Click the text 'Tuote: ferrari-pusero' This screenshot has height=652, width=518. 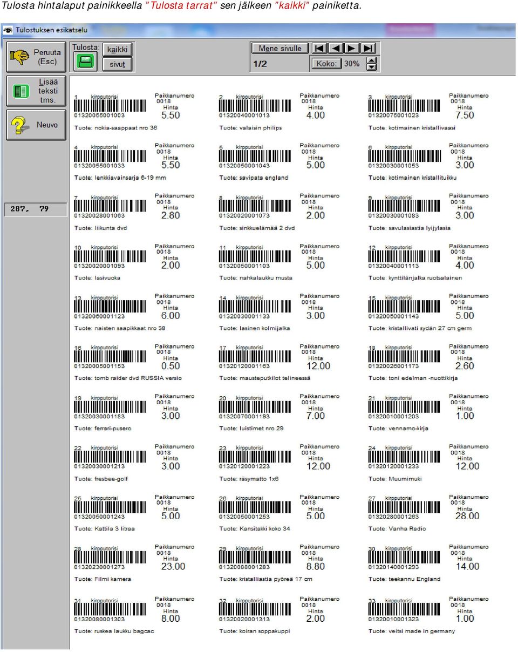pyautogui.click(x=103, y=429)
